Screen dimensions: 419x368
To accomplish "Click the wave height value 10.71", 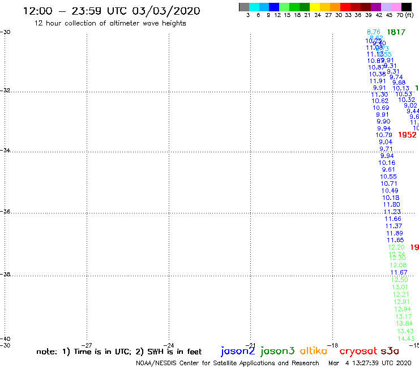I will [x=389, y=183].
